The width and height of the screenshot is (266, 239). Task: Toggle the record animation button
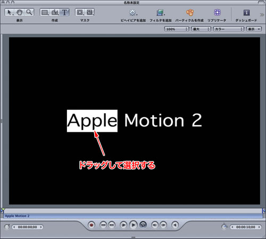point(92,225)
